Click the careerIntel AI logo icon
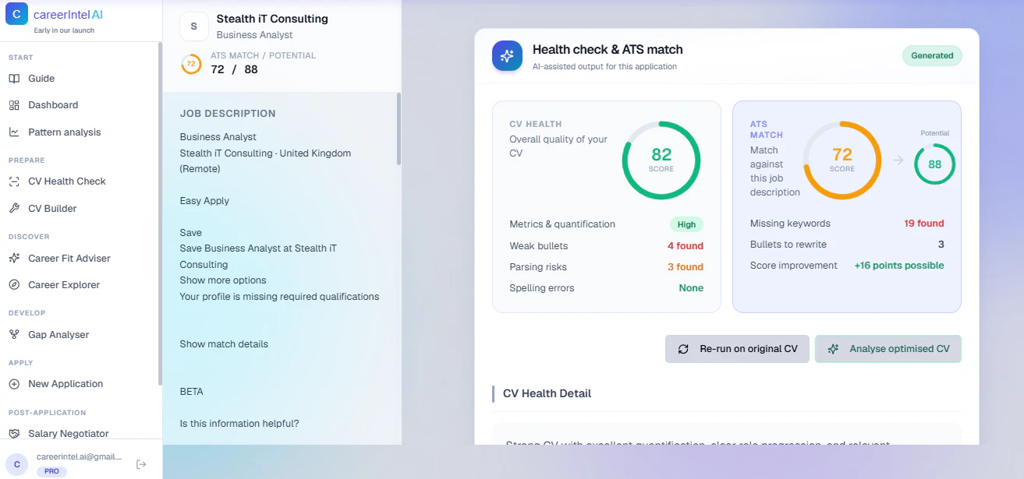1024x479 pixels. (x=16, y=14)
